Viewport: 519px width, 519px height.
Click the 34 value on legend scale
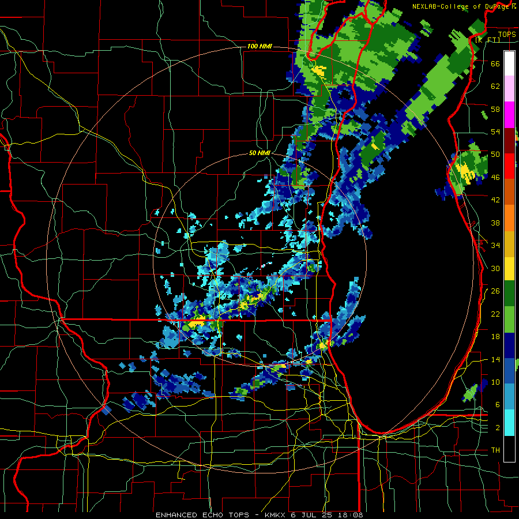(495, 246)
